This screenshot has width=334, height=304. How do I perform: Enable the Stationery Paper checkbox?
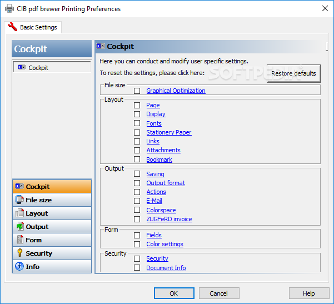click(x=137, y=132)
